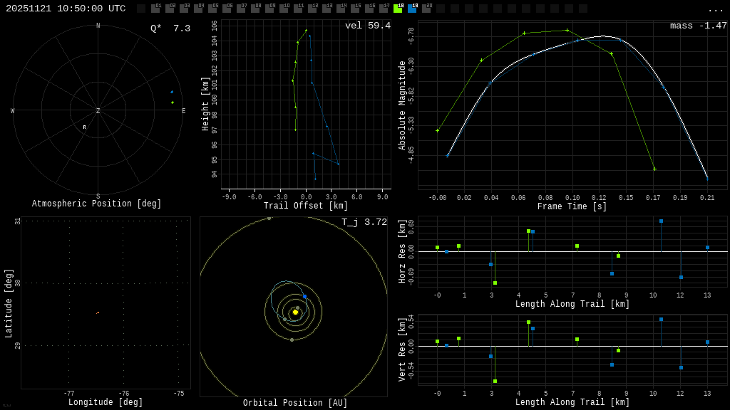Open the three-dots menu at top right
Viewport: 730px width, 410px height.
(x=716, y=9)
